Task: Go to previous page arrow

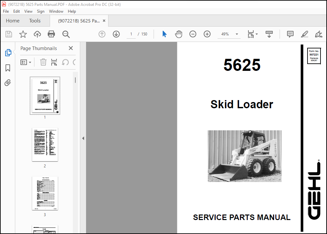Action: (102, 34)
